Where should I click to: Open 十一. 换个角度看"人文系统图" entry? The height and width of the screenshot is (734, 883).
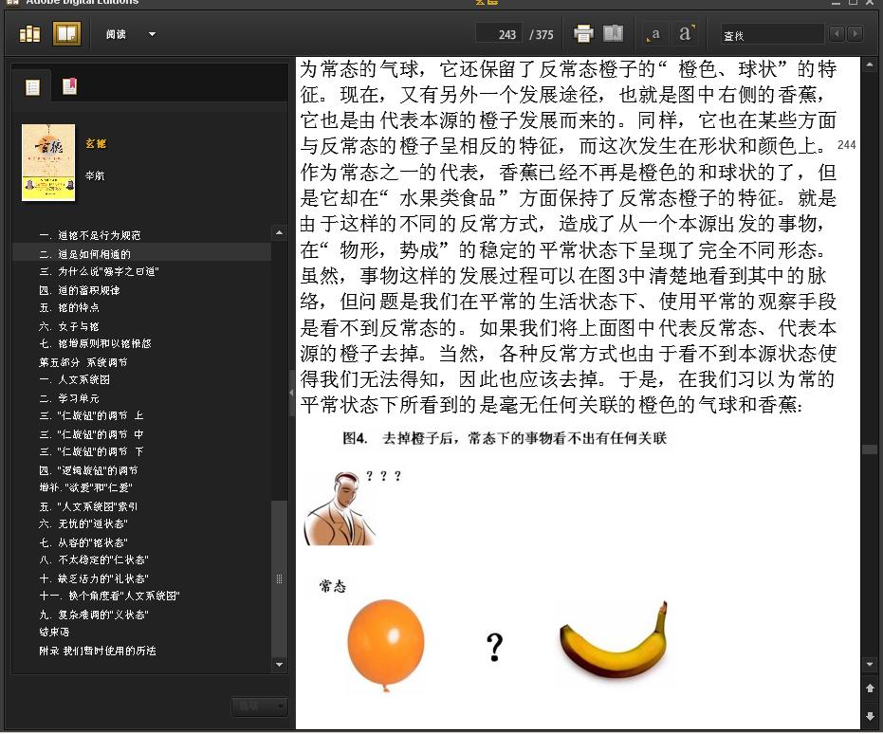point(110,596)
